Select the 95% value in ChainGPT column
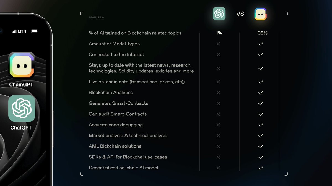The width and height of the screenshot is (332, 186). point(262,33)
